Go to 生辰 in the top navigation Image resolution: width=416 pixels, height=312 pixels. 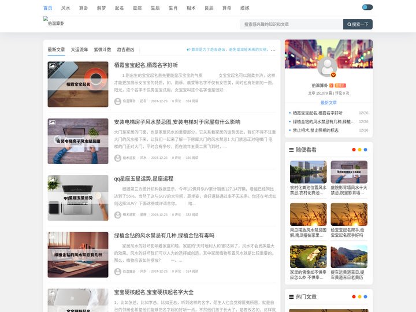155,8
